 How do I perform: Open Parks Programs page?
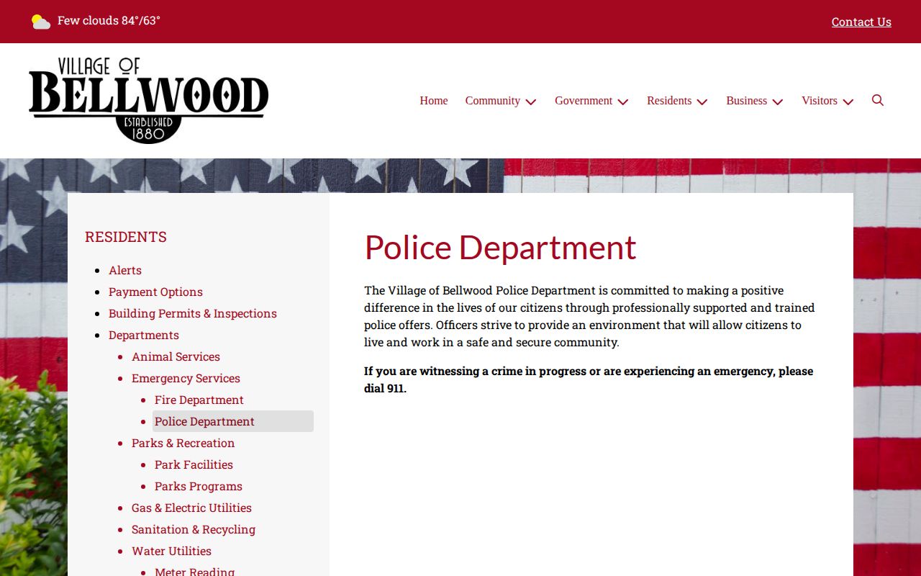pos(199,486)
